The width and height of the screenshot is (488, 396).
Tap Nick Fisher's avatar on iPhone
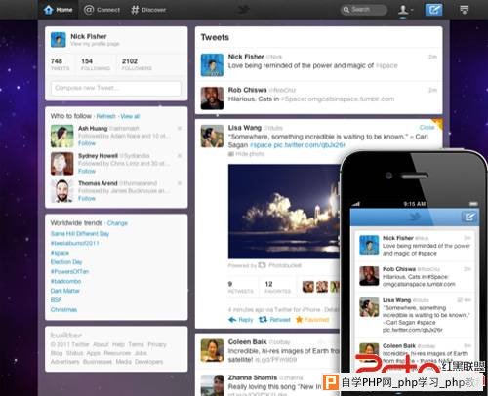click(x=369, y=245)
